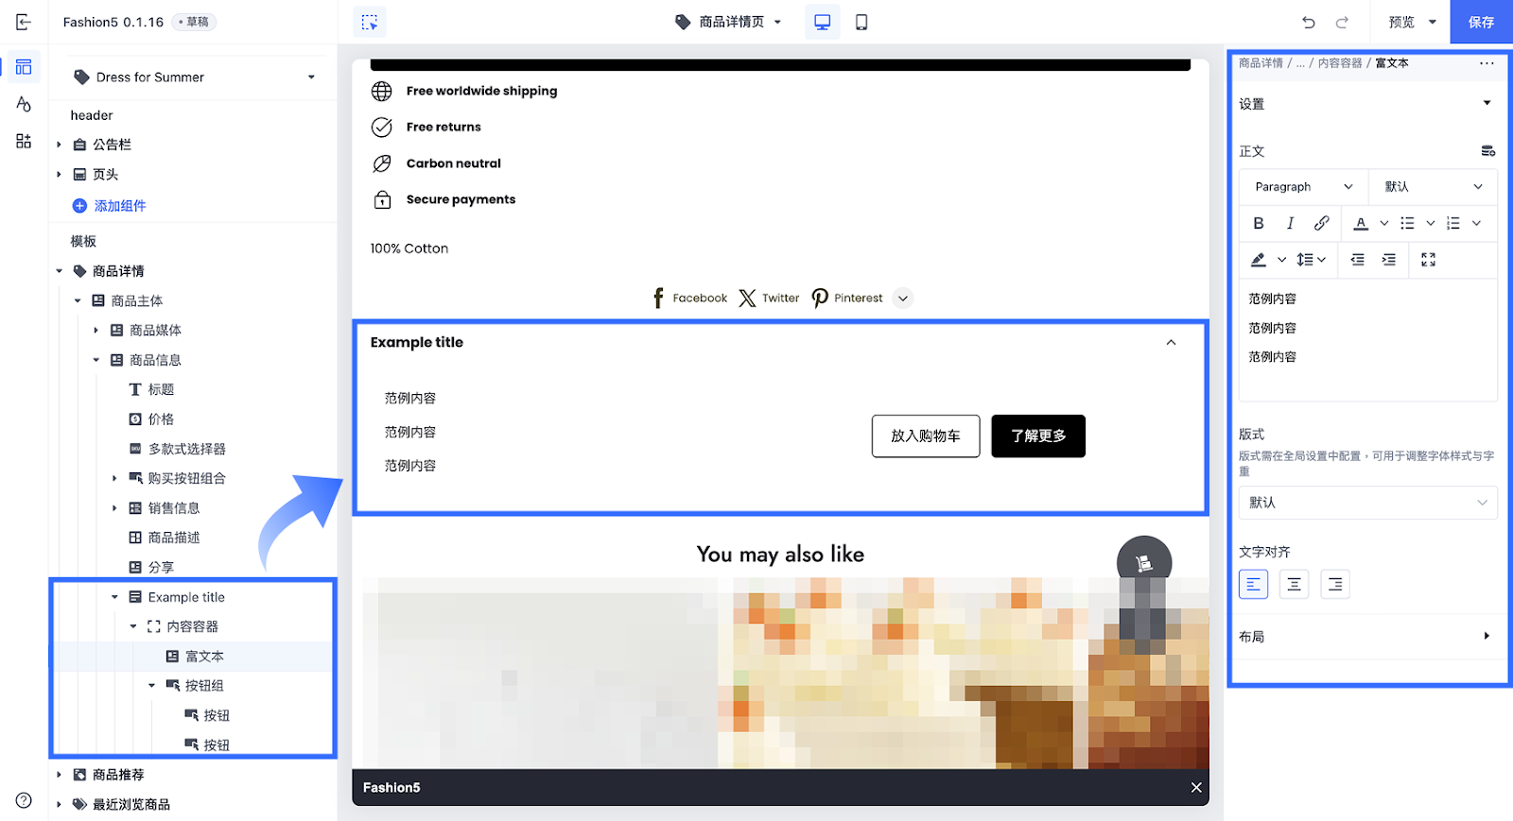Open the line height control
The image size is (1513, 821).
coord(1311,259)
